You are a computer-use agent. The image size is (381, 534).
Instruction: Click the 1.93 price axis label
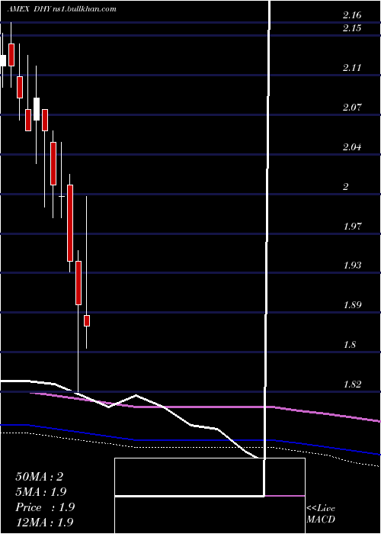[x=352, y=265]
